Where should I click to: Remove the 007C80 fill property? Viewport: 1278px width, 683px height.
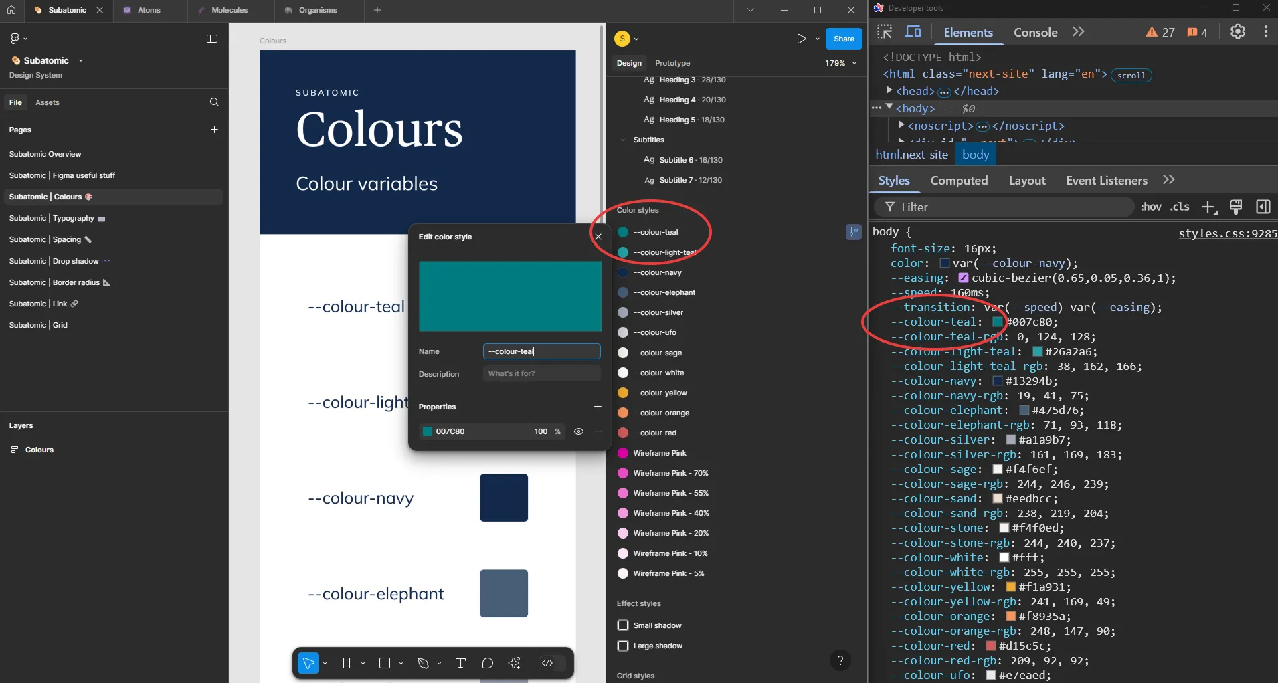pyautogui.click(x=598, y=431)
